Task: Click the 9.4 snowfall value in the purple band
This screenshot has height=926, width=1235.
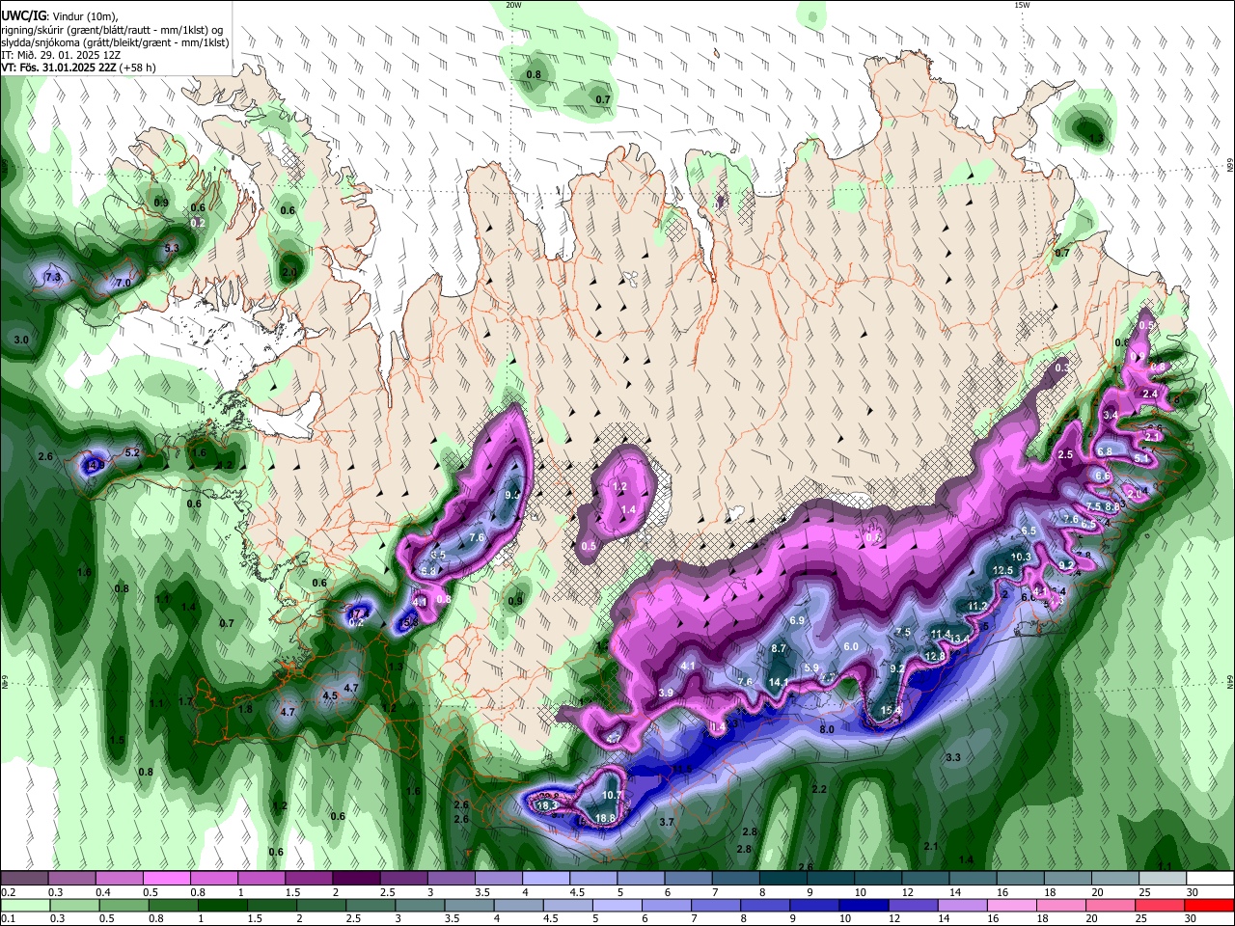Action: [x=512, y=495]
